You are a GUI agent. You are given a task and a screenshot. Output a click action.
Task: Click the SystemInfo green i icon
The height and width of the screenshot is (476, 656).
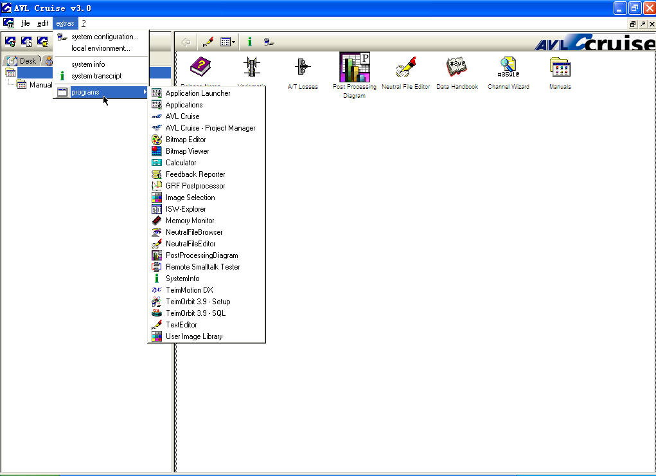coord(157,279)
